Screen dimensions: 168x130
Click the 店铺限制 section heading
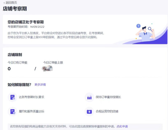[15, 55]
